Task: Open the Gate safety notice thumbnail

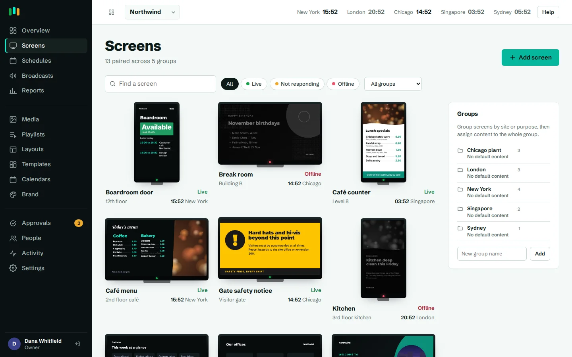Action: [270, 248]
